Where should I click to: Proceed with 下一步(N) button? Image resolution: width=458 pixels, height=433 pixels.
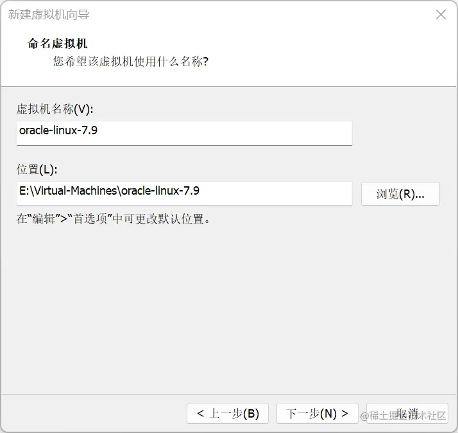click(x=317, y=413)
